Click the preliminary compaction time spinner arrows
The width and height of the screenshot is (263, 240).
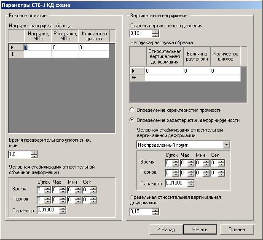click(34, 155)
